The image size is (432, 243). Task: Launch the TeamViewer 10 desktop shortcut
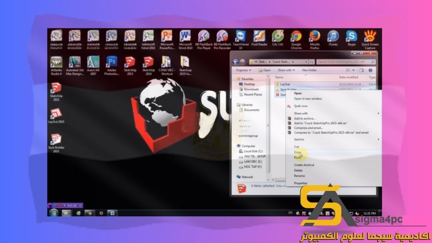(x=241, y=39)
